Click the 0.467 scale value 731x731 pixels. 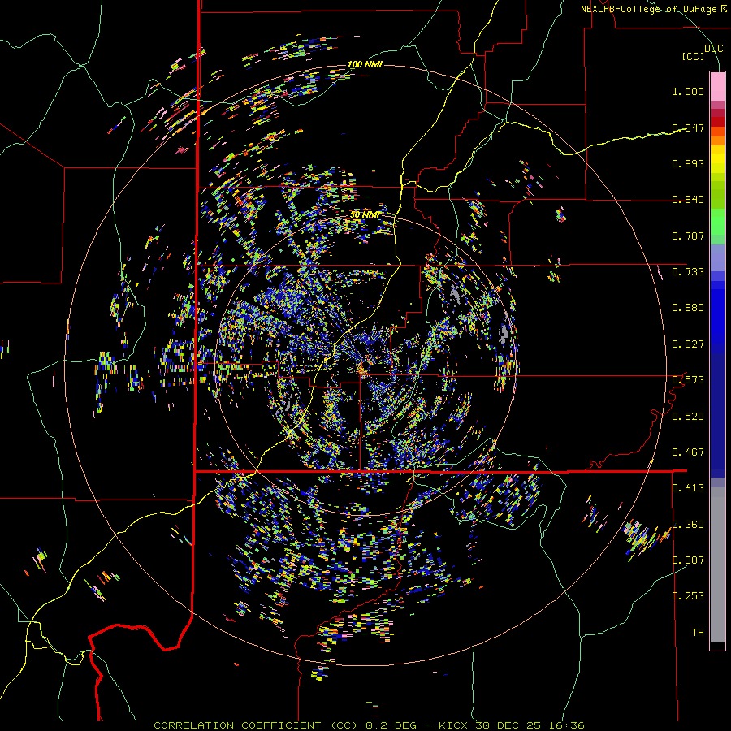point(688,452)
